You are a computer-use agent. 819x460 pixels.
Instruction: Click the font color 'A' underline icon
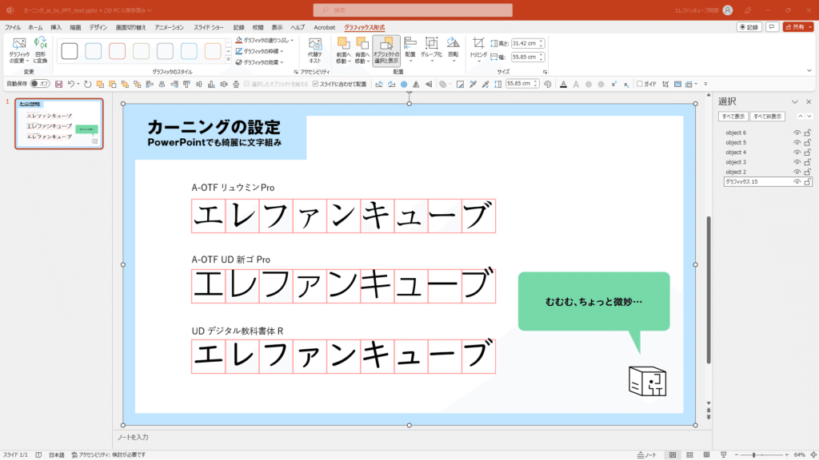[x=563, y=84]
